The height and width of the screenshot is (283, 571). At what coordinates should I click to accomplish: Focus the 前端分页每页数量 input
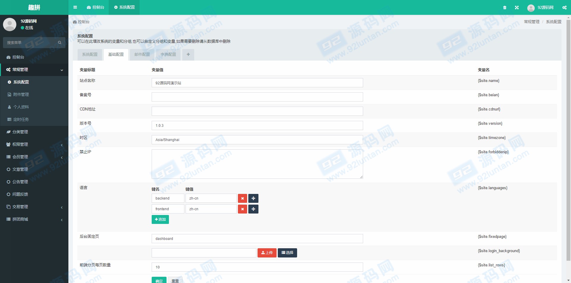[257, 267]
